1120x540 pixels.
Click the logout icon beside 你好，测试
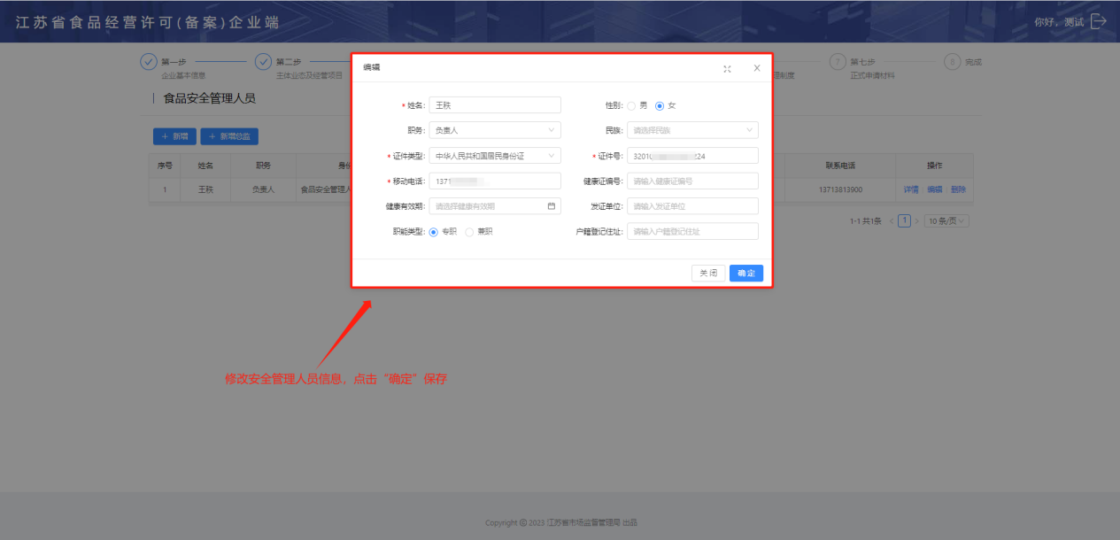(x=1099, y=21)
